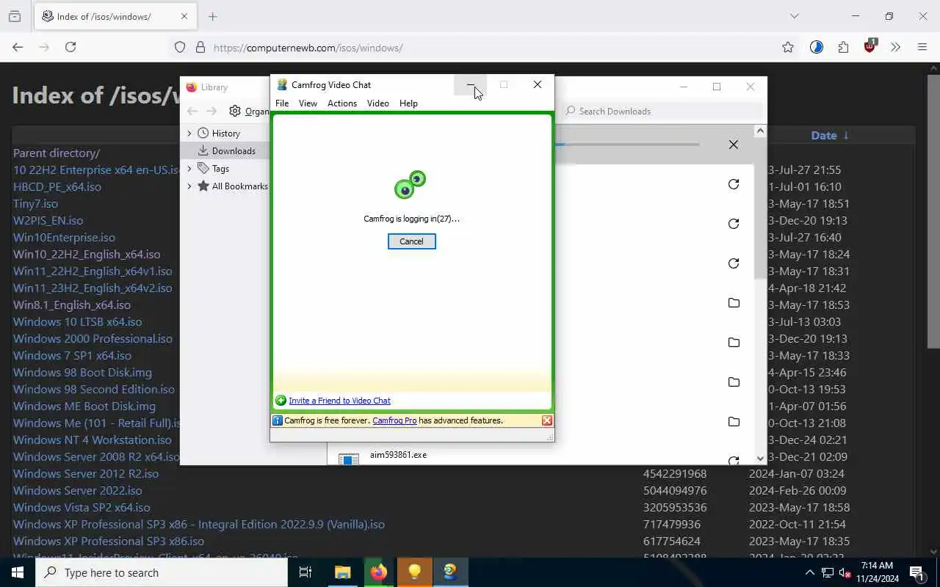Retry the first download in Library
940x587 pixels.
[x=733, y=184]
